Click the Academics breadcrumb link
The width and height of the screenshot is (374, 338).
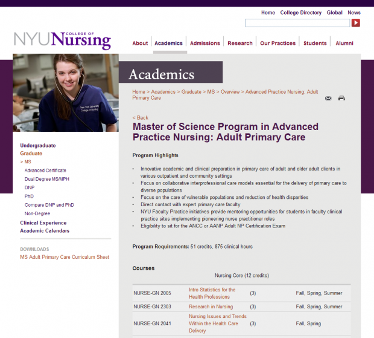pyautogui.click(x=163, y=92)
